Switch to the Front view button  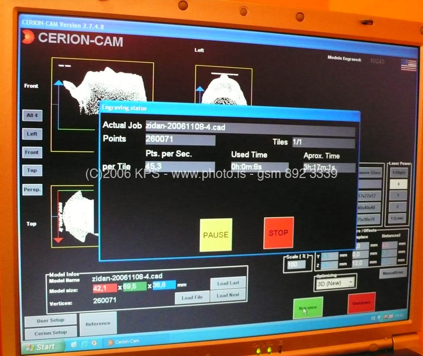point(32,152)
